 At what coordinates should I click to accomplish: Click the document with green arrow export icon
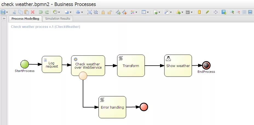(156, 12)
